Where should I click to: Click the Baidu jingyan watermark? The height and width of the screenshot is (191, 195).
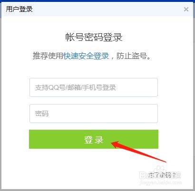(x=160, y=177)
